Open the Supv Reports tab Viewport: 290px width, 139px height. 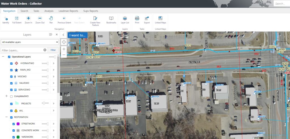click(91, 11)
